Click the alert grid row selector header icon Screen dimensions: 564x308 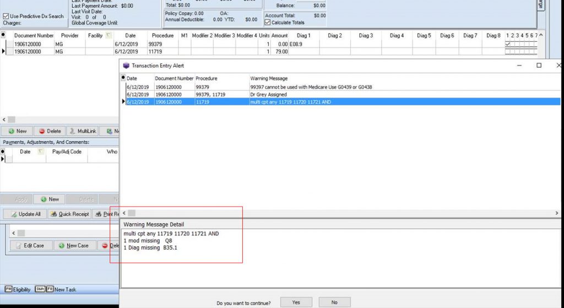point(123,78)
